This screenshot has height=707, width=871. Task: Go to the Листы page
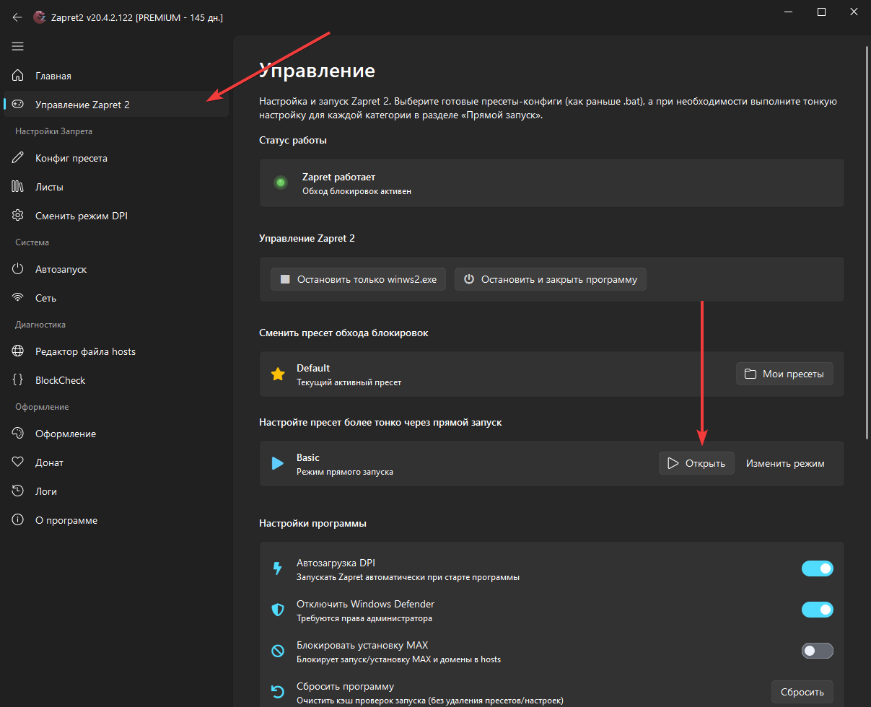point(116,187)
